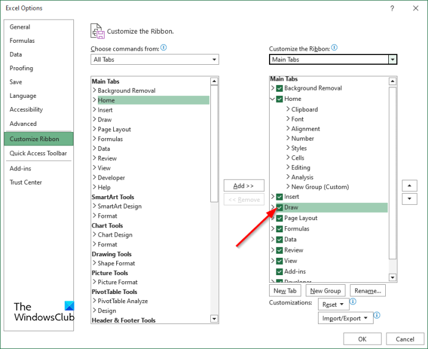Expand SmartArt Design in left list
This screenshot has width=428, height=349.
(94, 206)
